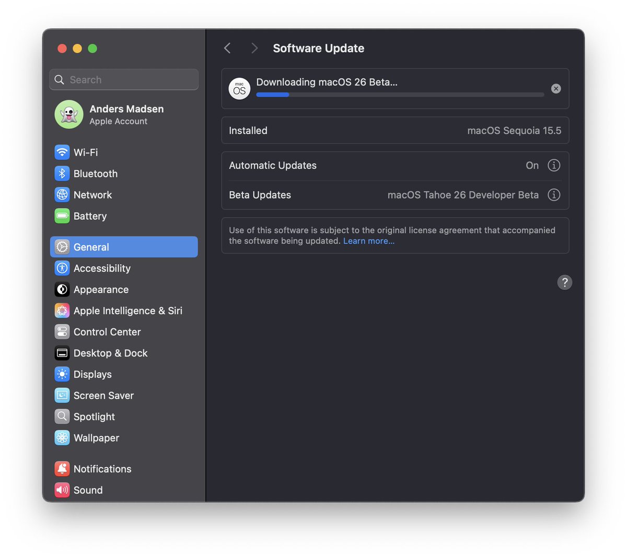Click the yellow minimize window button
This screenshot has width=627, height=558.
(77, 49)
